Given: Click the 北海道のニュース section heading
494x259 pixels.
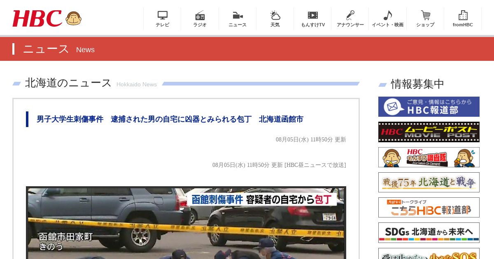Looking at the screenshot, I should [x=68, y=83].
